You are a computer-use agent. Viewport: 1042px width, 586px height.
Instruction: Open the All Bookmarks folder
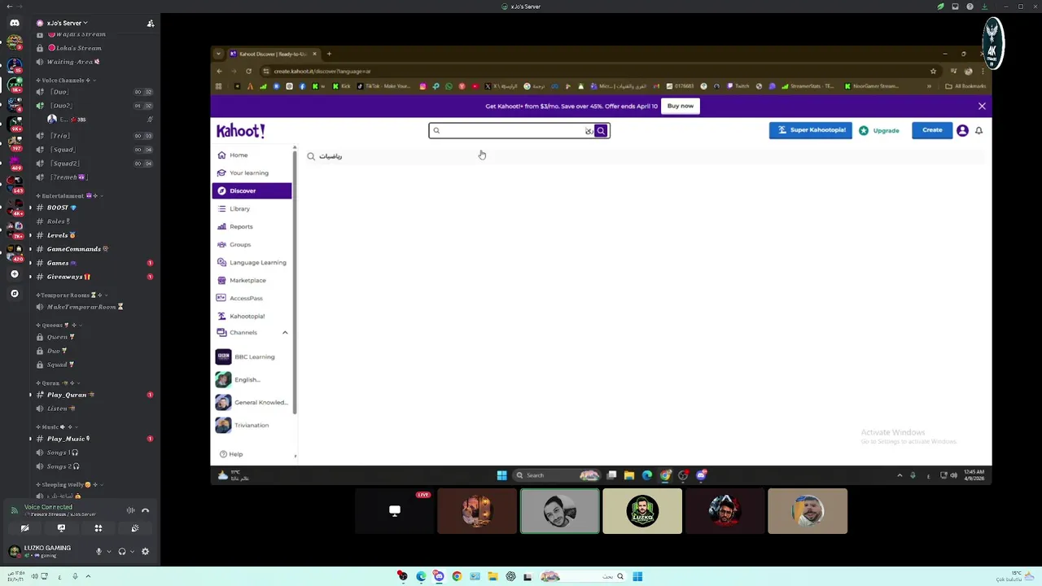965,86
